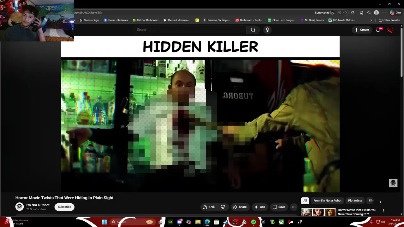Image resolution: width=404 pixels, height=227 pixels.
Task: Open YouTube notifications bell
Action: coord(378,30)
